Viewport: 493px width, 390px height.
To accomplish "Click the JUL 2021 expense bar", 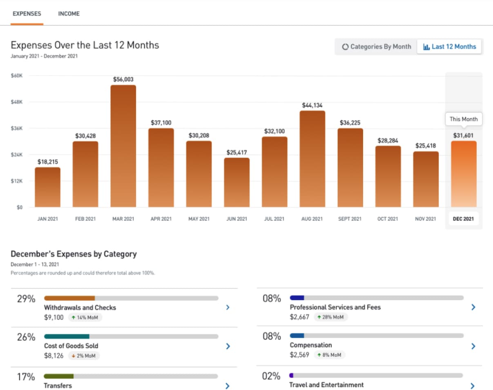I will click(x=274, y=172).
